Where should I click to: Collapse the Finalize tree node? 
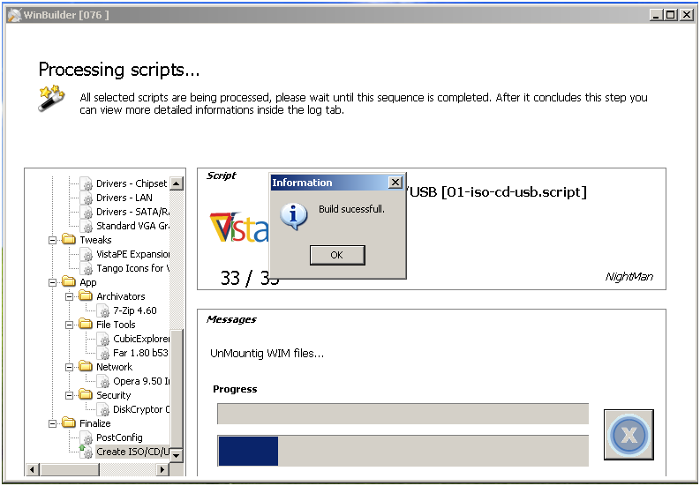53,423
